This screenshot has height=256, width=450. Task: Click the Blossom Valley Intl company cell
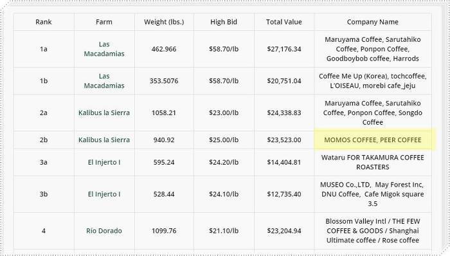click(x=372, y=231)
